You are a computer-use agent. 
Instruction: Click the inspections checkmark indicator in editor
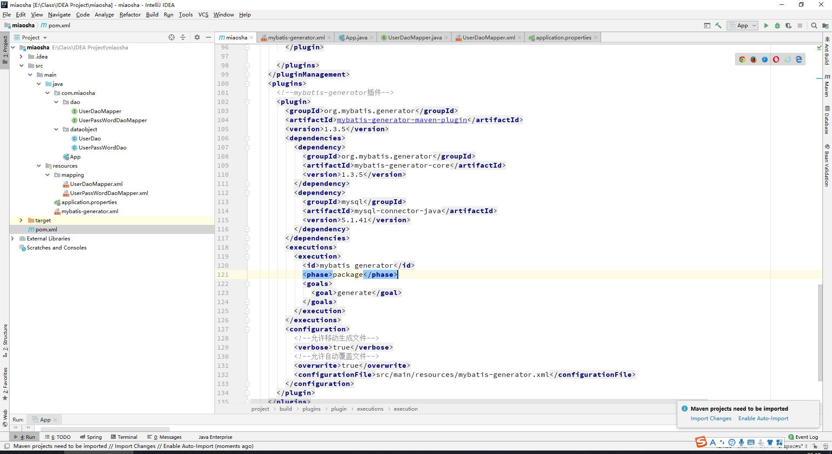819,47
